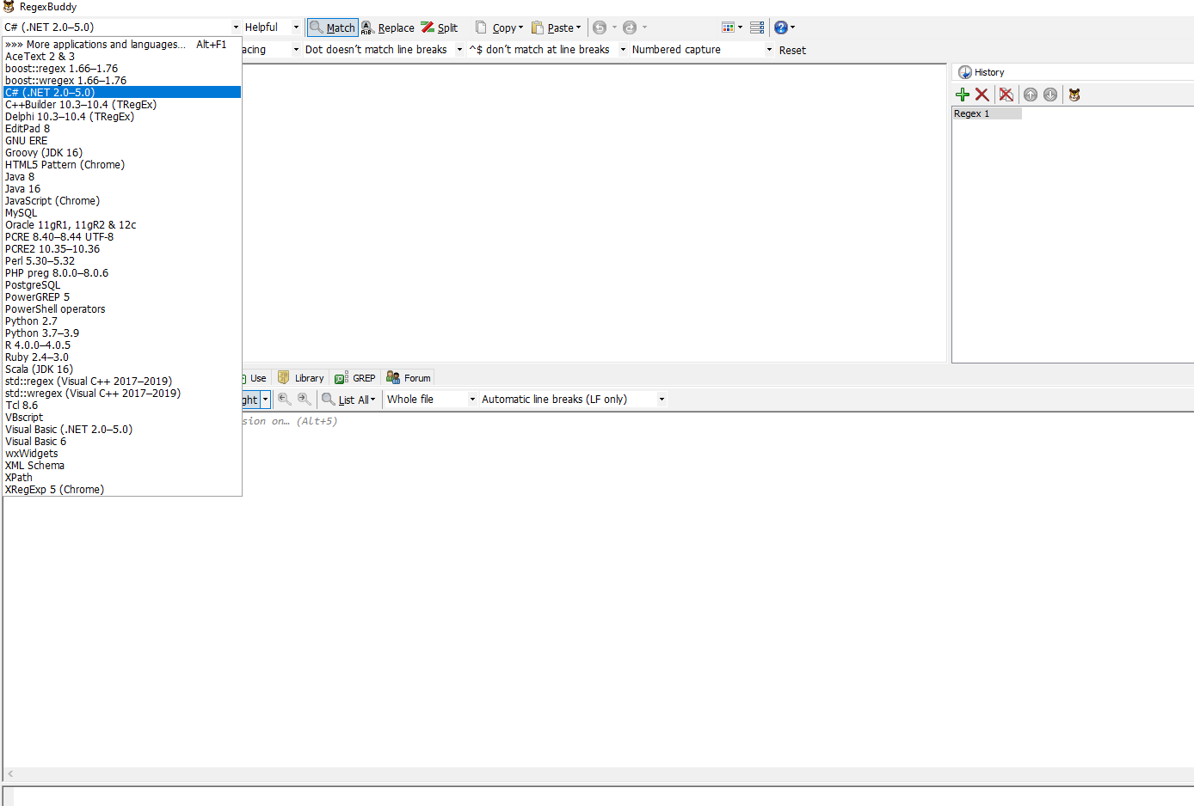Open the Forum tab

click(409, 378)
